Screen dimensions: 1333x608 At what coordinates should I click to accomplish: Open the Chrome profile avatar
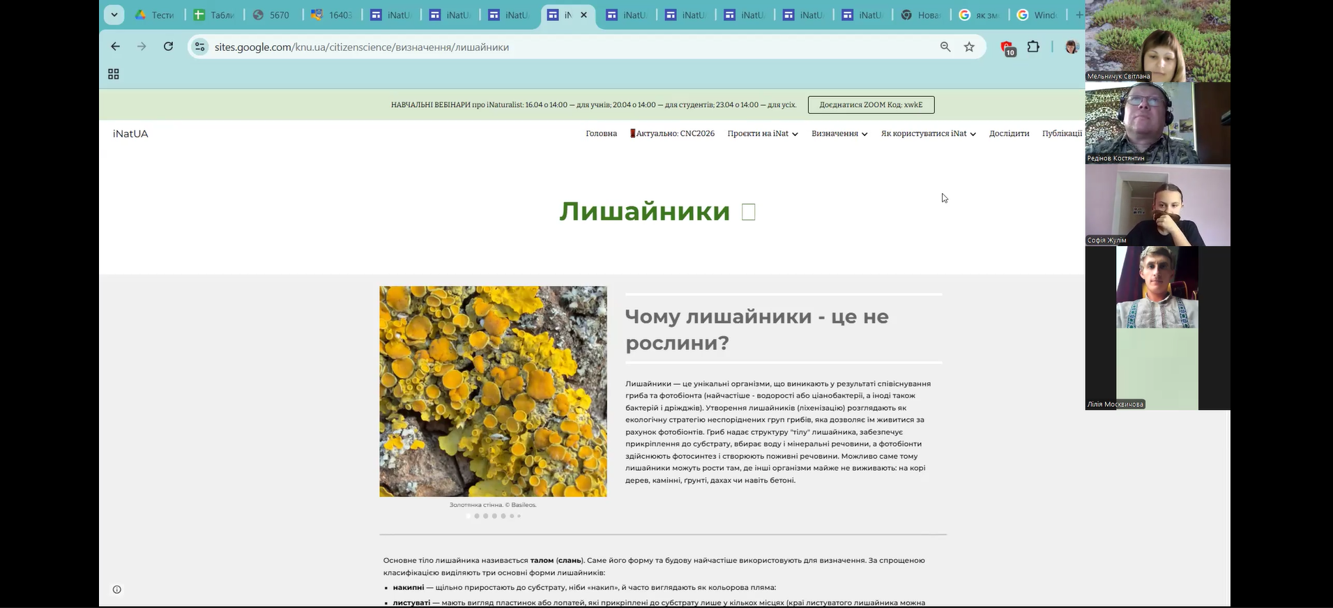1072,47
